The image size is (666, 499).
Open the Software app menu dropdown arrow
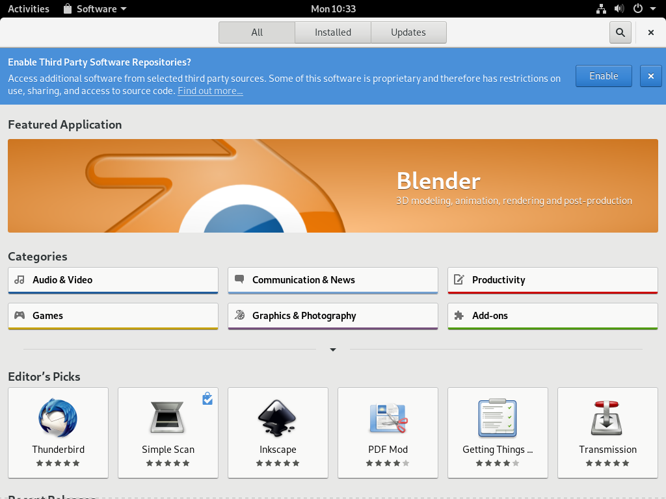pos(124,9)
